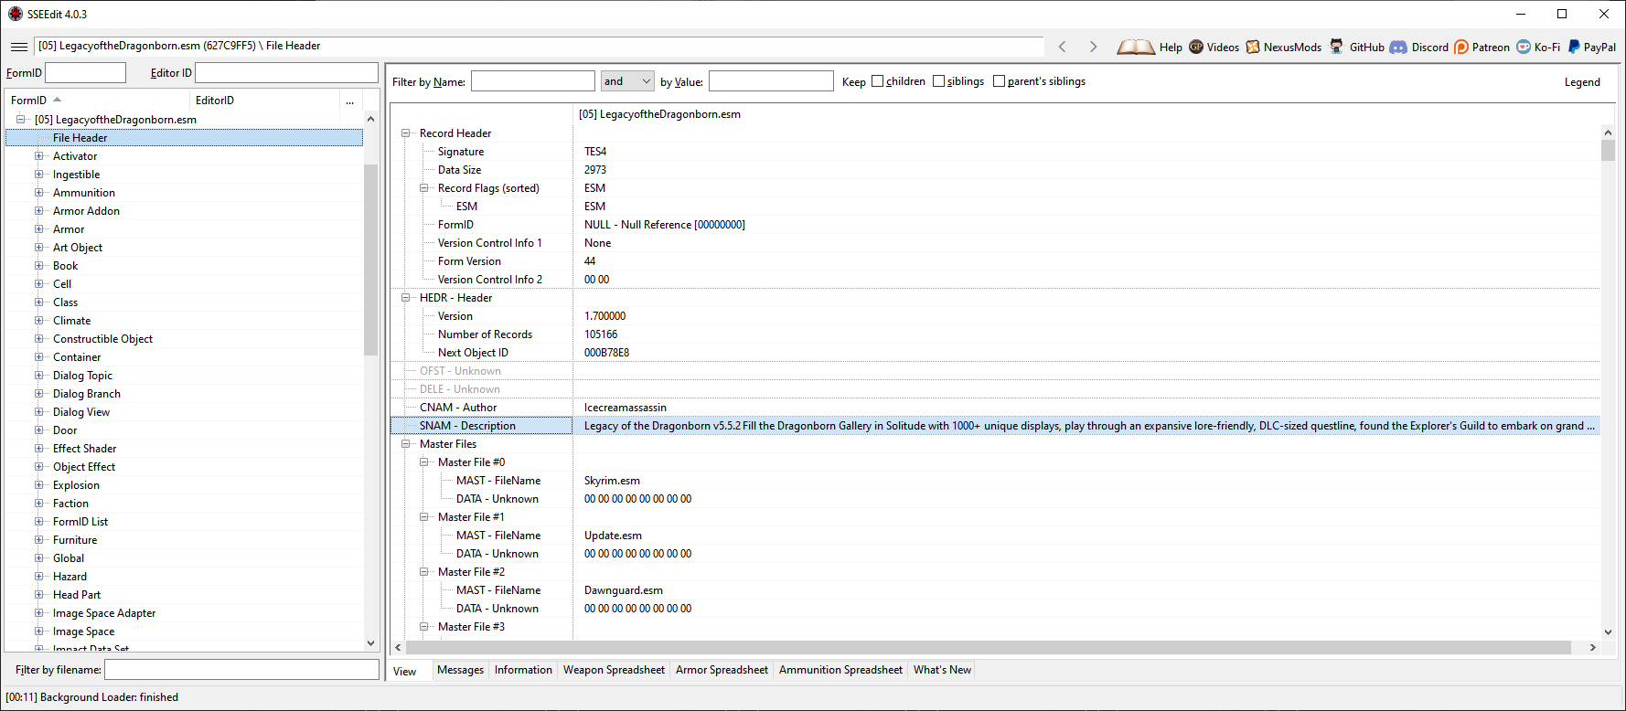This screenshot has height=711, width=1626.
Task: Open the GitHub octocat icon
Action: pyautogui.click(x=1337, y=48)
